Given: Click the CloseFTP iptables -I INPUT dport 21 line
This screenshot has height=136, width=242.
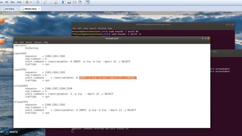Looking at the screenshot, I should coord(81,110).
